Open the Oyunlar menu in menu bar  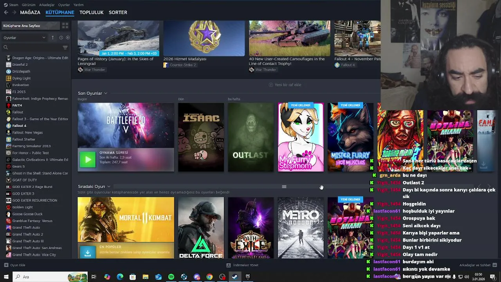(x=64, y=5)
